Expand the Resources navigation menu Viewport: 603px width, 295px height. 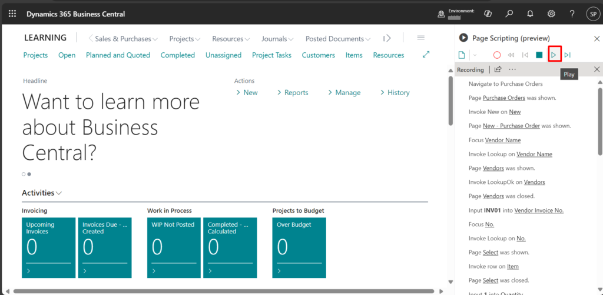(x=231, y=39)
